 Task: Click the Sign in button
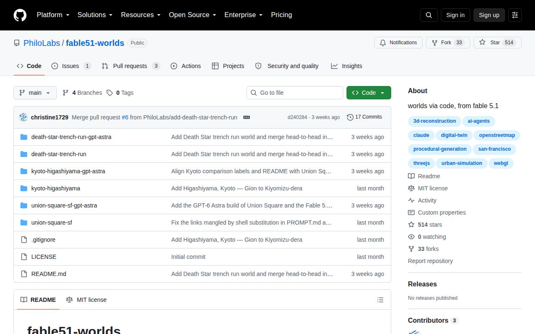(455, 15)
